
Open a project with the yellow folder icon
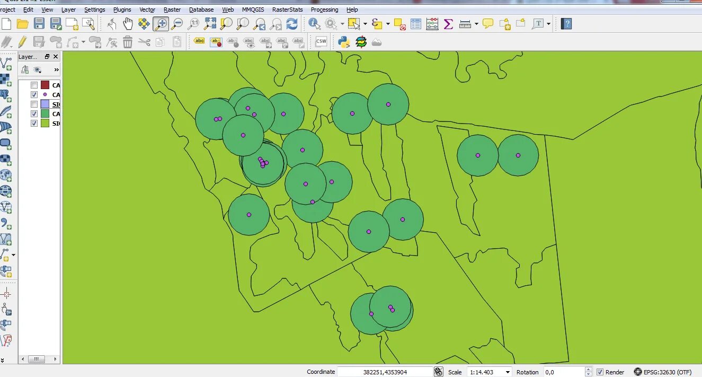[x=22, y=24]
